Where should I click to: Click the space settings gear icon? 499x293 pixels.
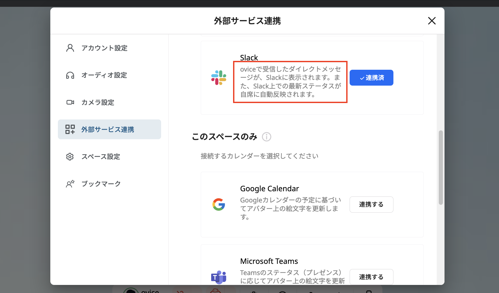pyautogui.click(x=70, y=157)
